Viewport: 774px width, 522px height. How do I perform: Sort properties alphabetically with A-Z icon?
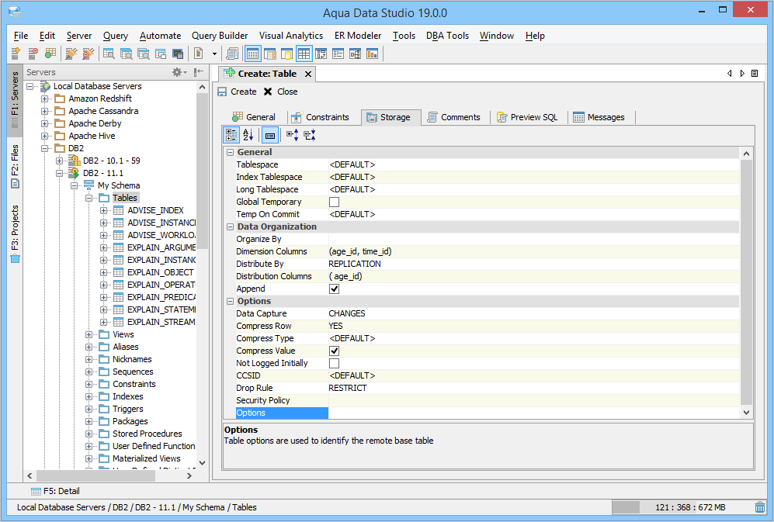pyautogui.click(x=248, y=135)
